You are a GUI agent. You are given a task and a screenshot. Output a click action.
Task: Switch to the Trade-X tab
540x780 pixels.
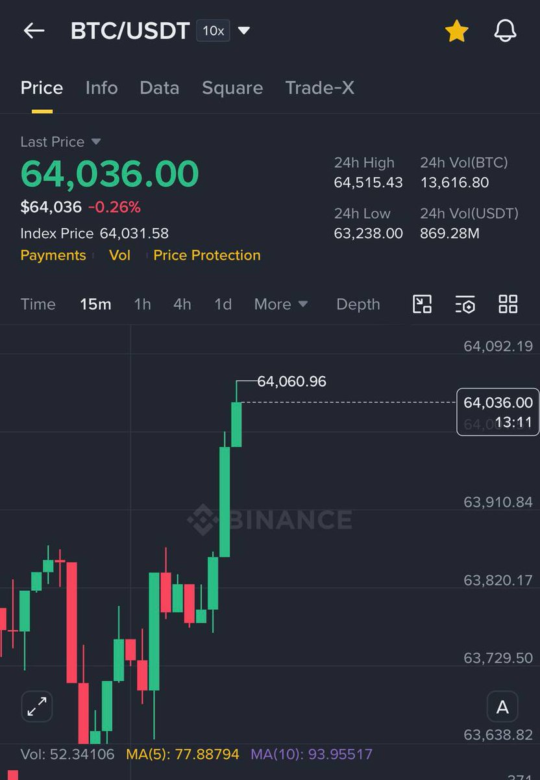click(x=320, y=88)
